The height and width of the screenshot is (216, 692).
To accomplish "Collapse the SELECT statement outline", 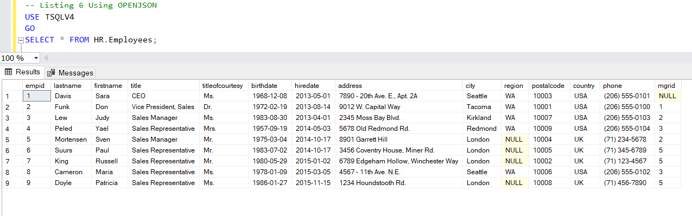I will (21, 40).
